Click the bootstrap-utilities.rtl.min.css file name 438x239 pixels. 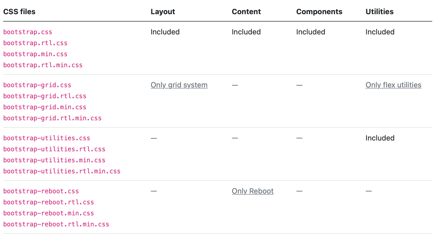click(62, 171)
